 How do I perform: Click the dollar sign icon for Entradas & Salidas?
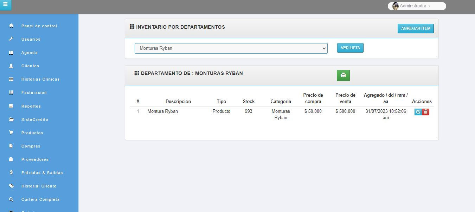click(11, 173)
